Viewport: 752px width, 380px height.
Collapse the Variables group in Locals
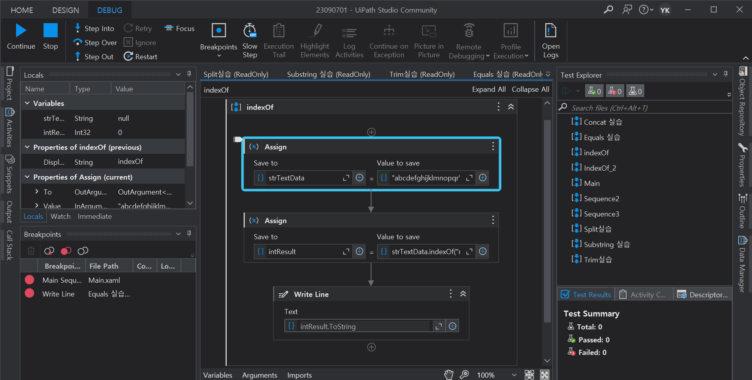click(27, 103)
